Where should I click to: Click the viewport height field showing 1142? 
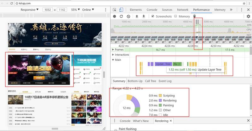62,10
